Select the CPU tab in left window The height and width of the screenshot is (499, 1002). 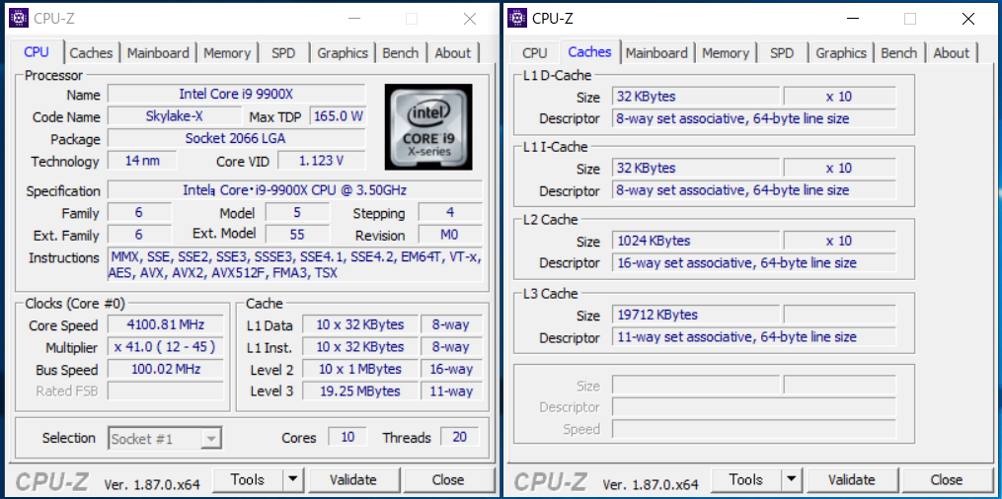(x=37, y=51)
